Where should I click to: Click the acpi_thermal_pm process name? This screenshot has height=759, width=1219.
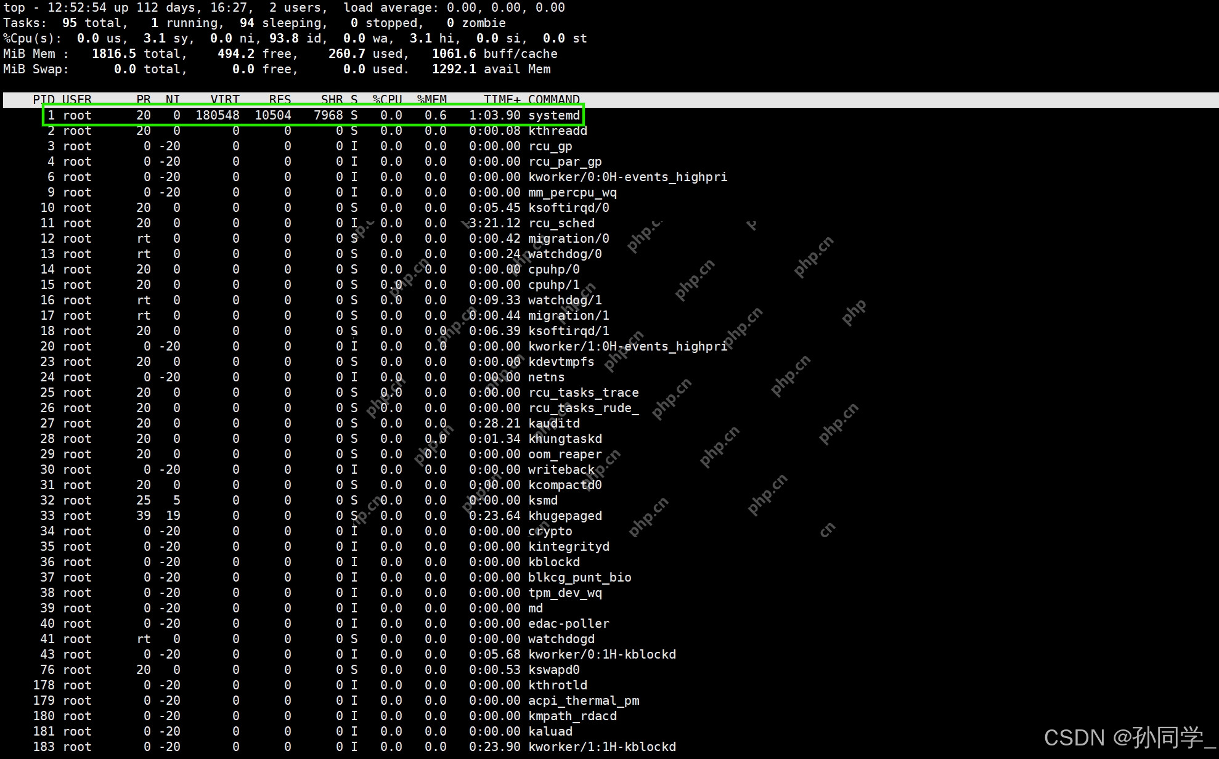point(583,700)
